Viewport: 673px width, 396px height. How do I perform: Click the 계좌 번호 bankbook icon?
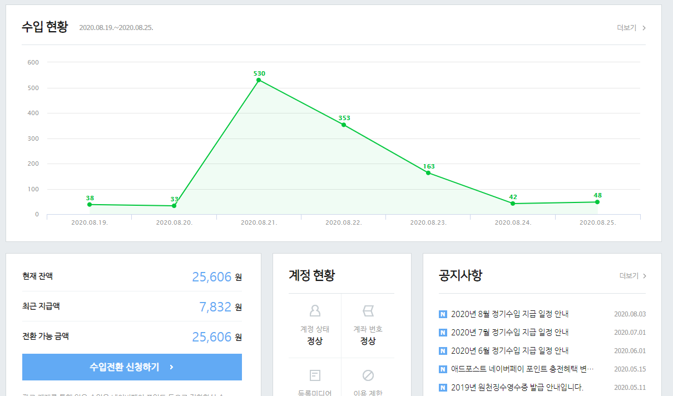[x=368, y=310]
